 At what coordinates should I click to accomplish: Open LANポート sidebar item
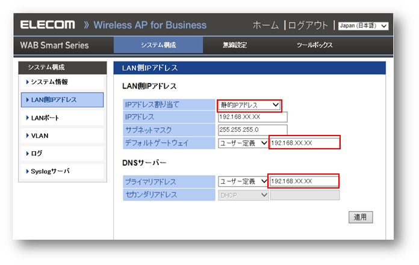coord(62,117)
